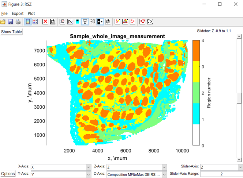Image resolution: width=243 pixels, height=178 pixels.
Task: Expand the Z-Axis dropdown
Action: coord(164,167)
